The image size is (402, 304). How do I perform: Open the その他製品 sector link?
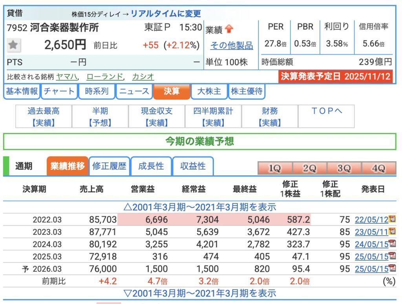(x=231, y=46)
